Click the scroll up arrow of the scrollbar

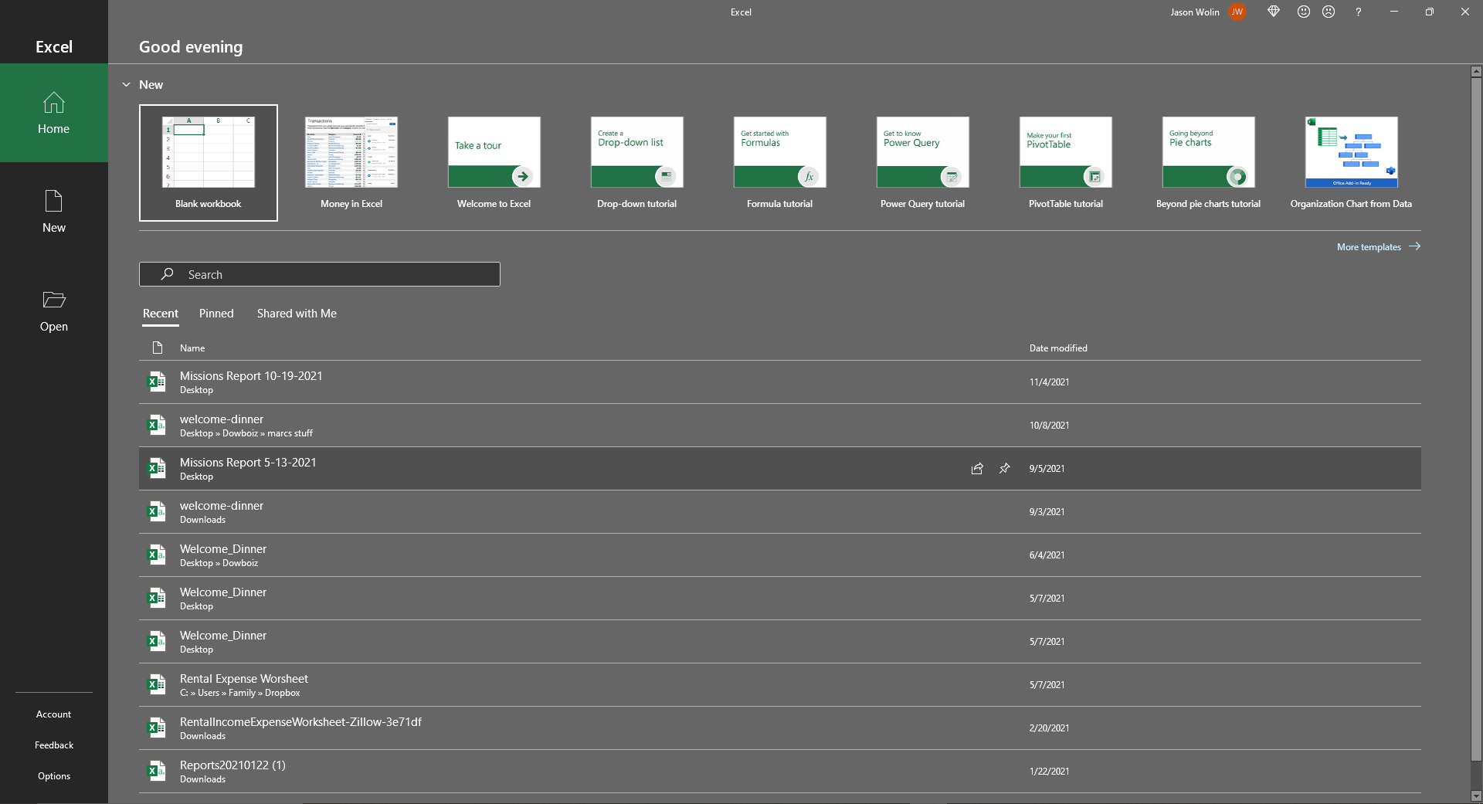pos(1476,72)
